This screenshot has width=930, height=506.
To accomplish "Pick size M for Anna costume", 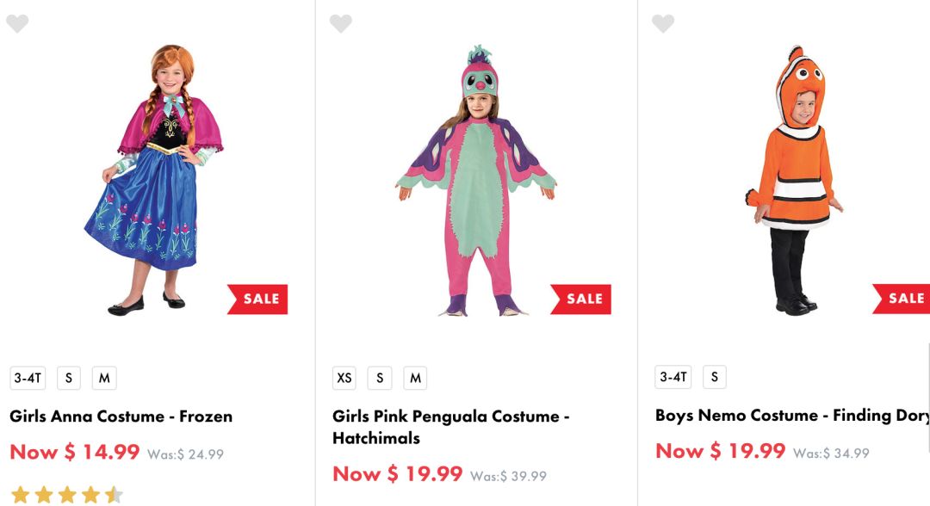I will 104,378.
